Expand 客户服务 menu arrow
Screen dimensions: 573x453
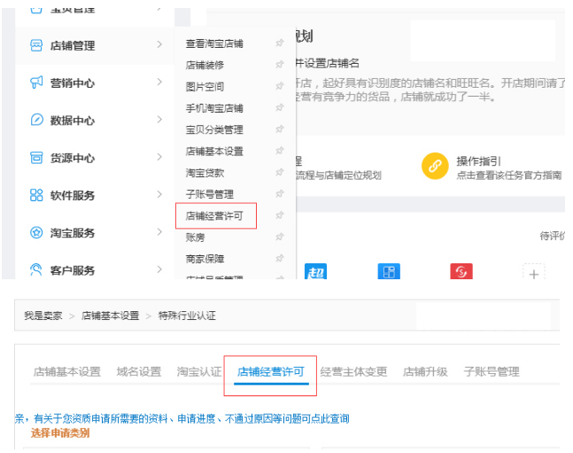pos(159,269)
